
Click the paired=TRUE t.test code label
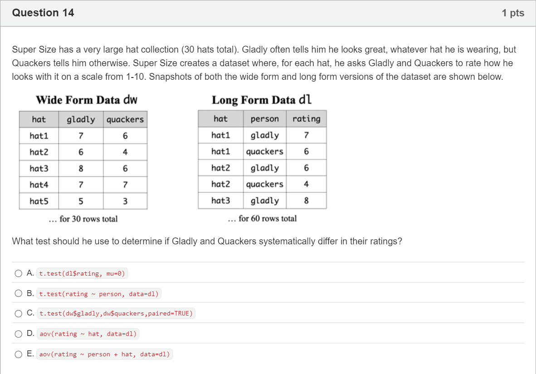tap(116, 314)
